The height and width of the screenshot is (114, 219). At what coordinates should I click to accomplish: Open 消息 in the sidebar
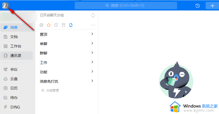[17, 27]
